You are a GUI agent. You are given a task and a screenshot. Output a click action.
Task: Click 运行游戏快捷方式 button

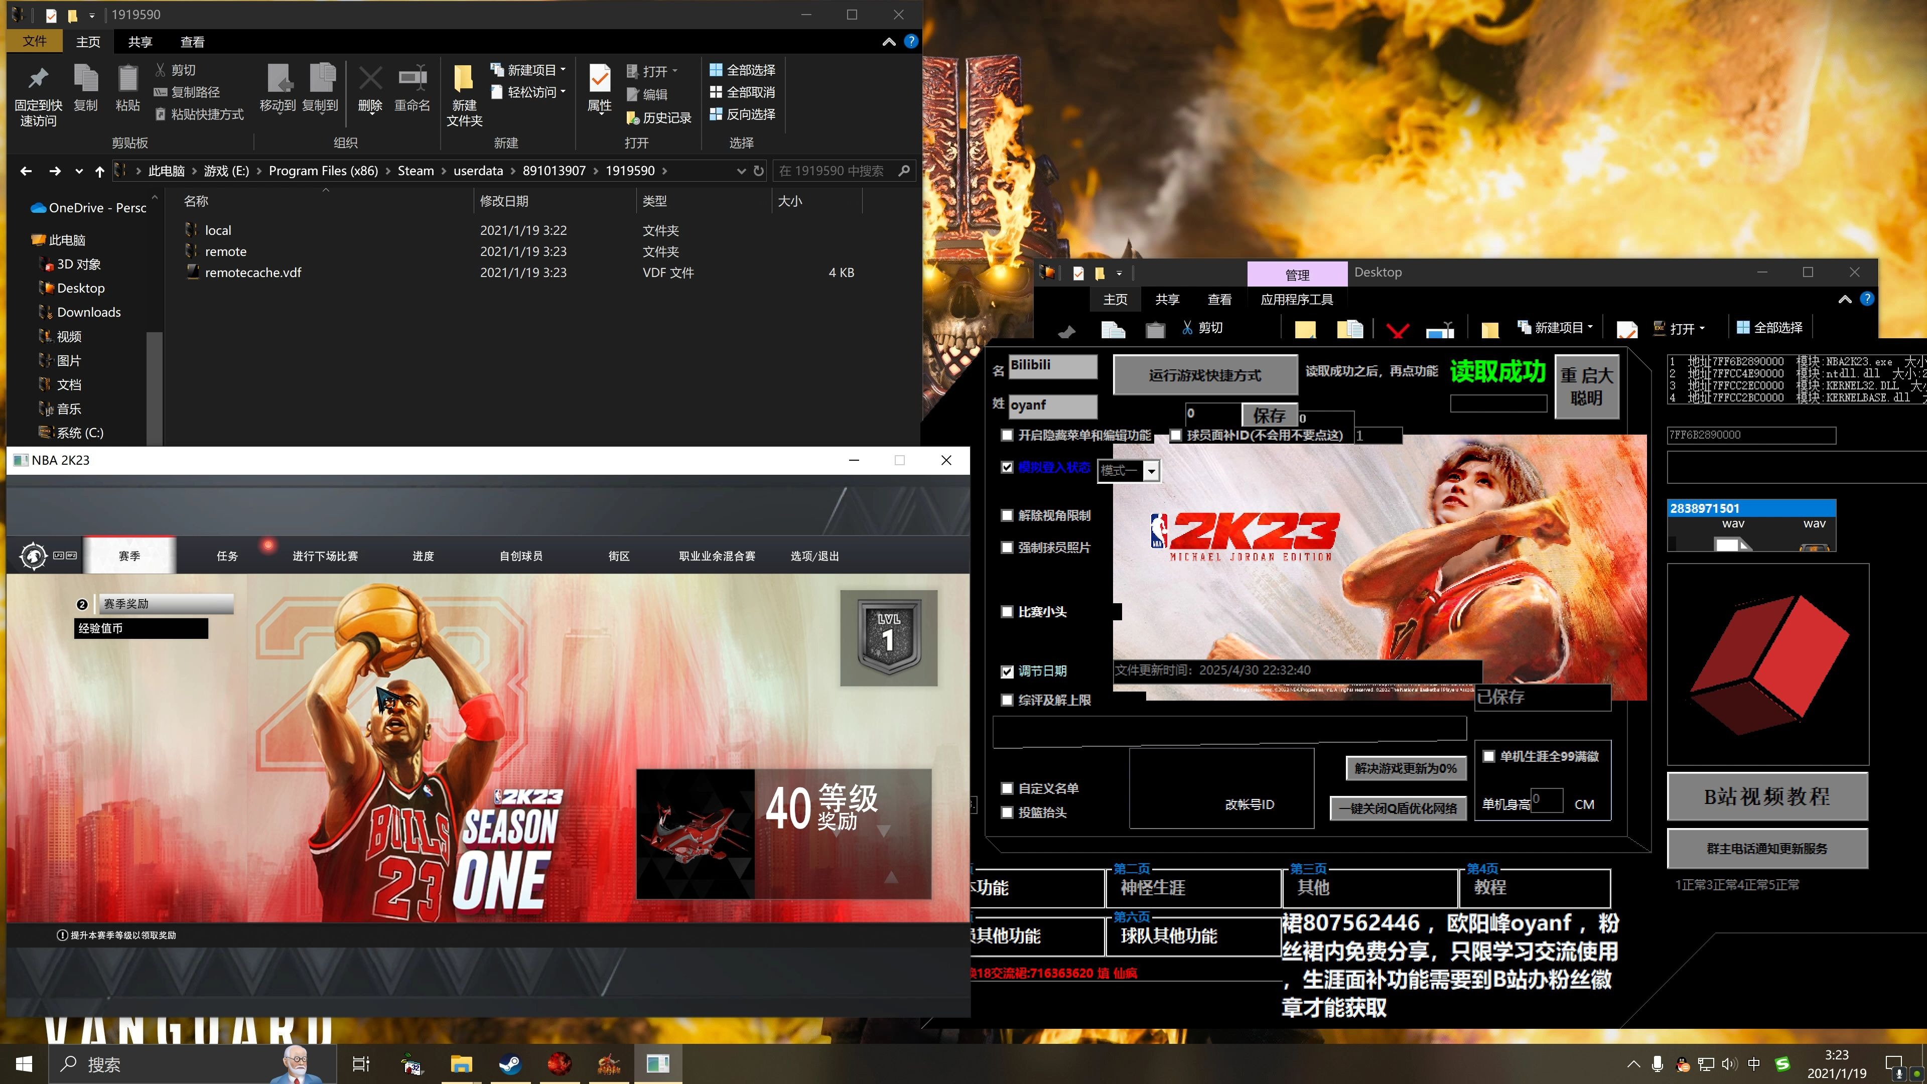click(1205, 375)
